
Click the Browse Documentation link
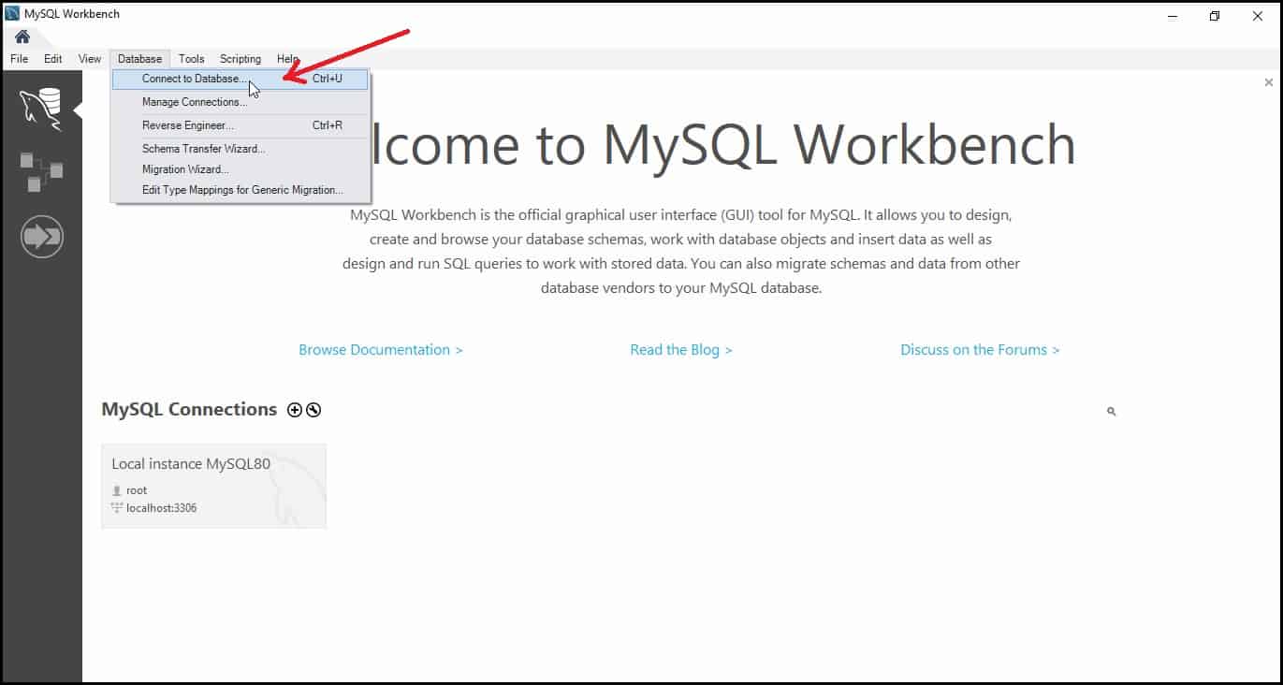(x=380, y=349)
